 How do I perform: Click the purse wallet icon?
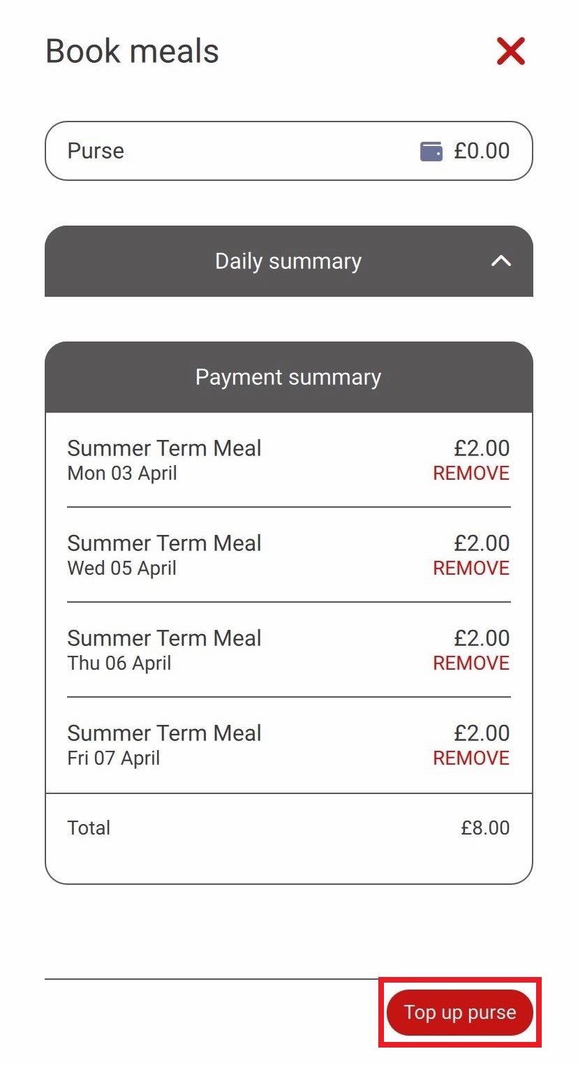431,151
